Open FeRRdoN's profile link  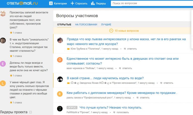[72, 112]
